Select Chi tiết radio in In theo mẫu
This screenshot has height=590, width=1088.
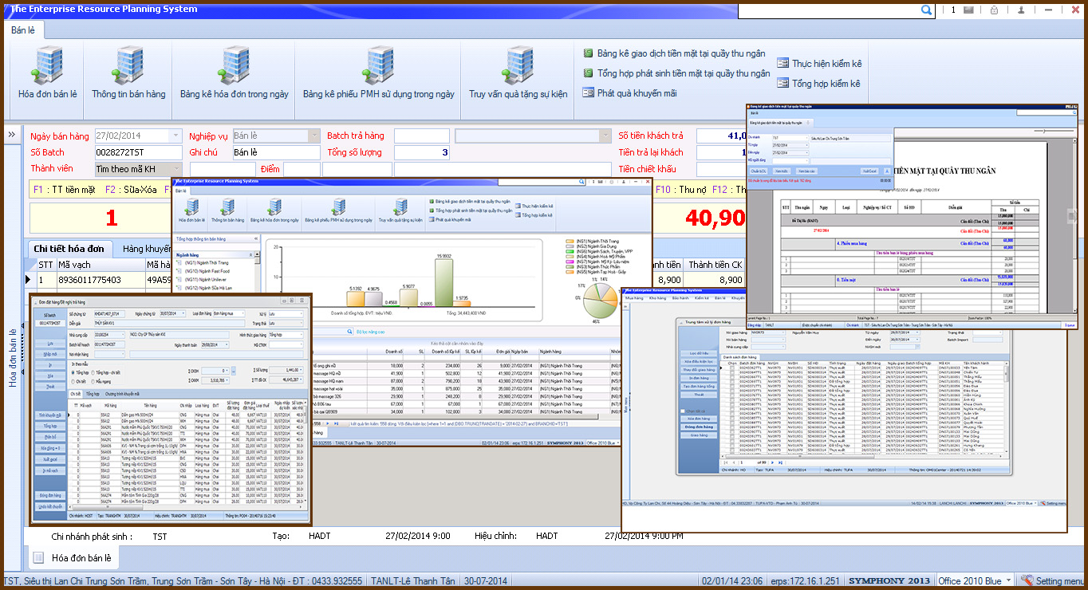(74, 382)
